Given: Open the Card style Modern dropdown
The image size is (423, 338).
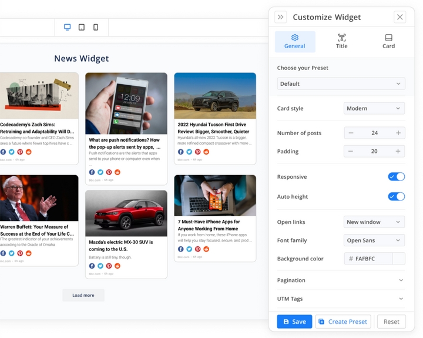Looking at the screenshot, I should click(374, 108).
